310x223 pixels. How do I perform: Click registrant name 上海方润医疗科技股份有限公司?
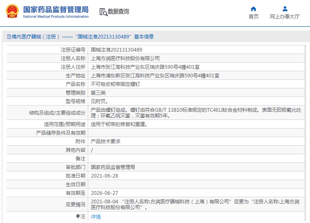[x=125, y=59]
